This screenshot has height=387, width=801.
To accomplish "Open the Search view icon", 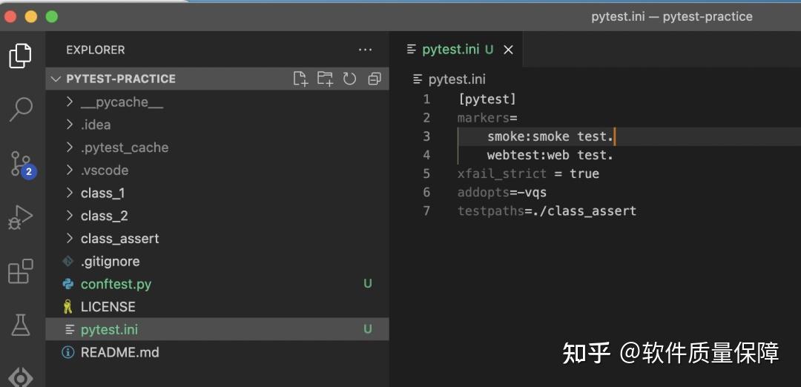I will 21,109.
